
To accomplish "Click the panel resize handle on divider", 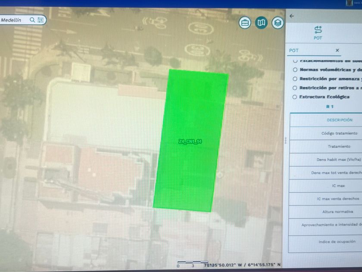I will pos(285,140).
